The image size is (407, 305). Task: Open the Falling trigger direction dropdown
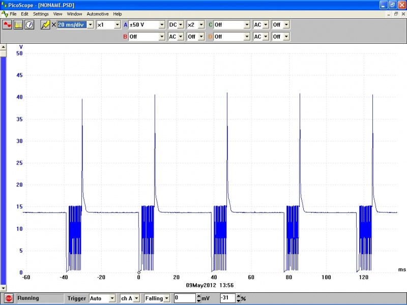[167, 298]
